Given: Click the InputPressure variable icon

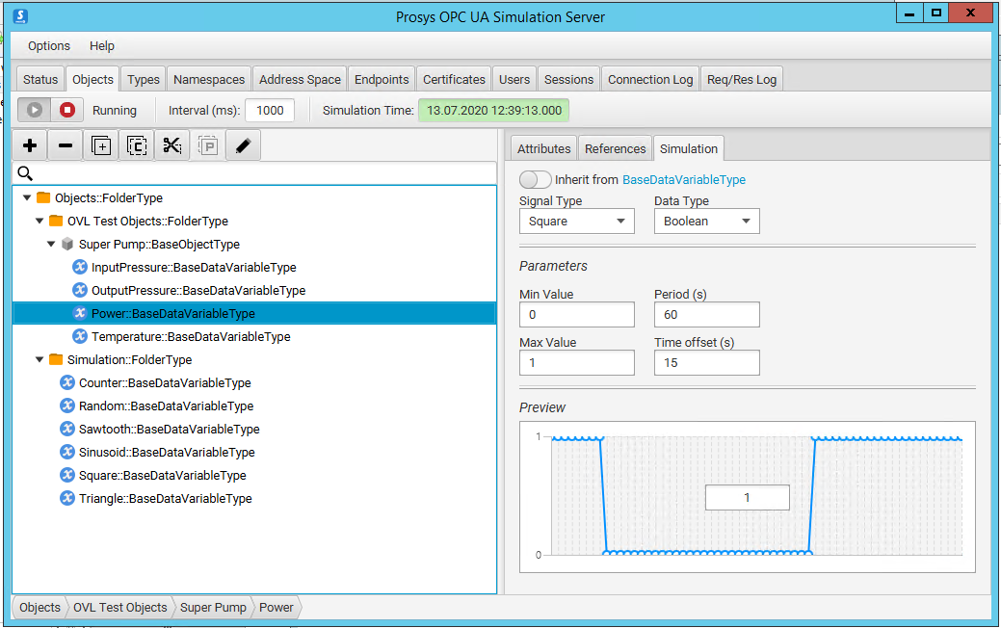Looking at the screenshot, I should 80,267.
